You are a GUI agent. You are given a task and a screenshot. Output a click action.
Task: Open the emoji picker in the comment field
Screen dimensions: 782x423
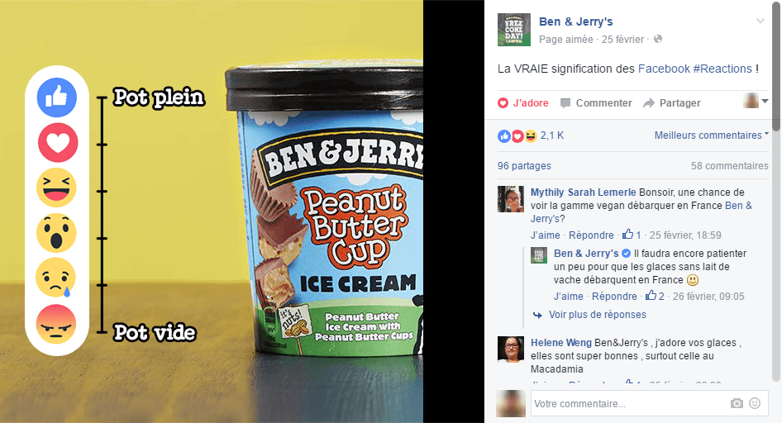(x=755, y=403)
